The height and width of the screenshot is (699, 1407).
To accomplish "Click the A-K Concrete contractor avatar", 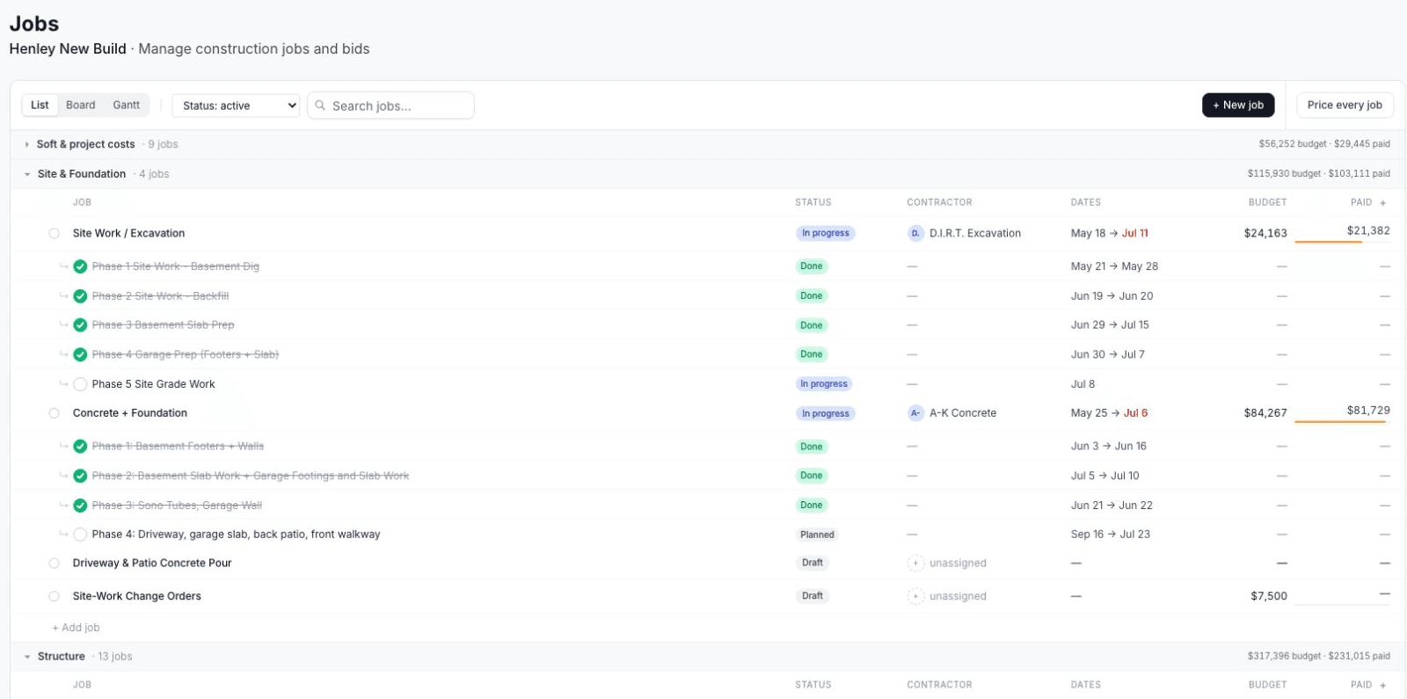I will pyautogui.click(x=915, y=413).
